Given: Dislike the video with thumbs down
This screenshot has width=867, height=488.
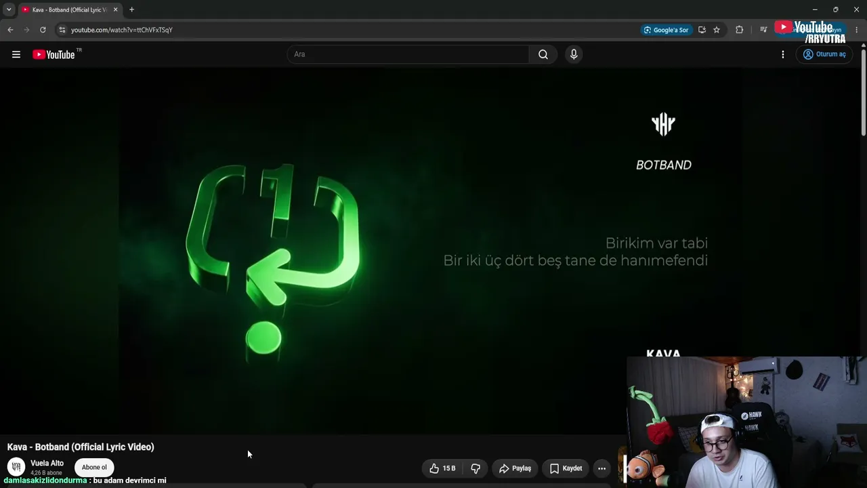Looking at the screenshot, I should click(x=475, y=468).
